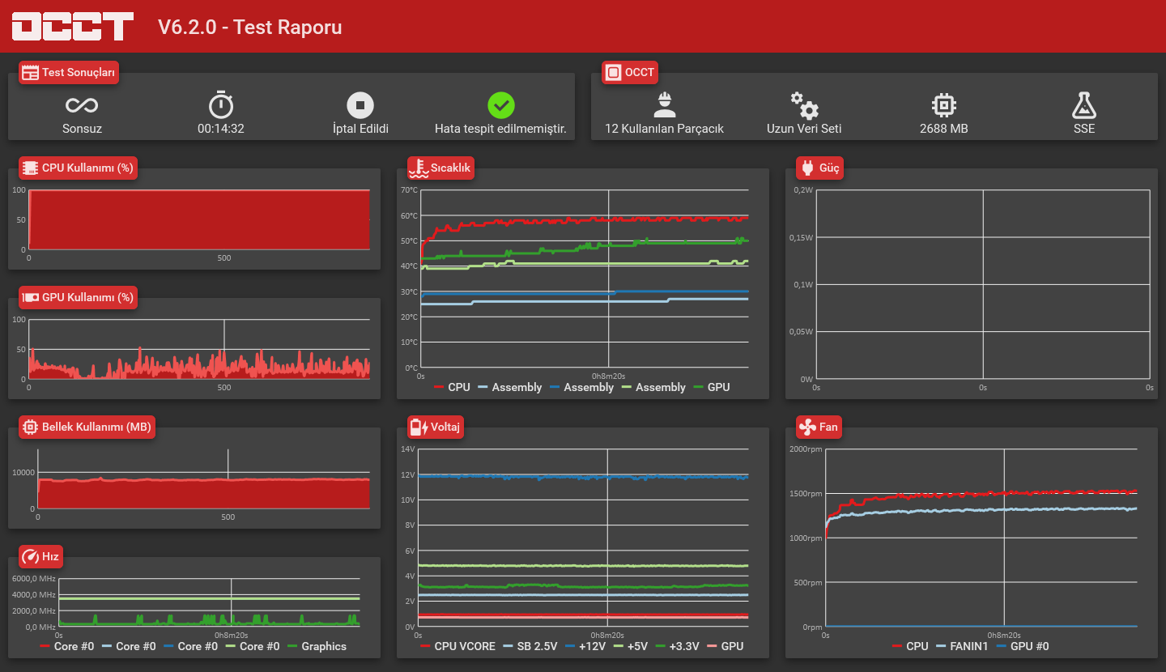Click the blue +12V swatch in Voltaj legend

point(571,646)
